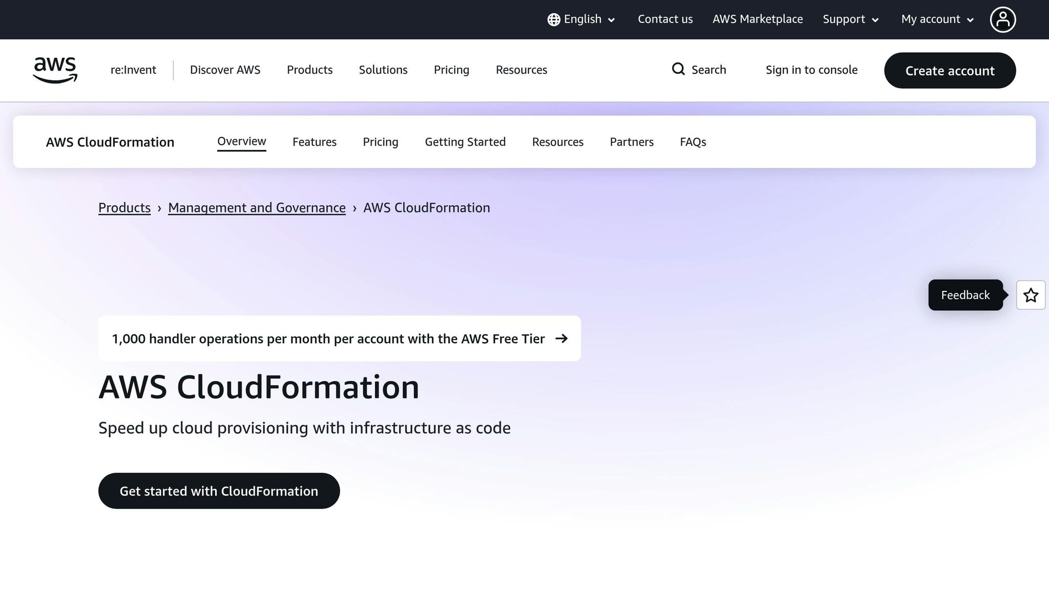
Task: Open the FAQs tab
Action: (693, 142)
